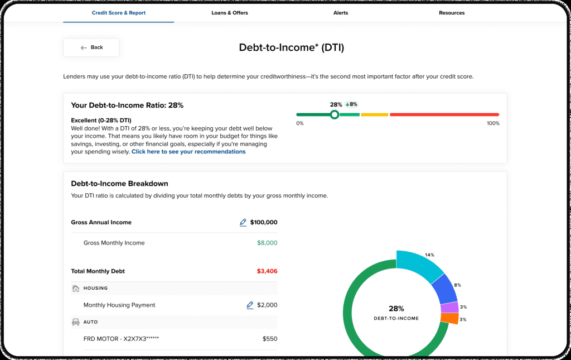Click the pencil icon beside Monthly Housing Payment
This screenshot has width=571, height=360.
pos(250,305)
